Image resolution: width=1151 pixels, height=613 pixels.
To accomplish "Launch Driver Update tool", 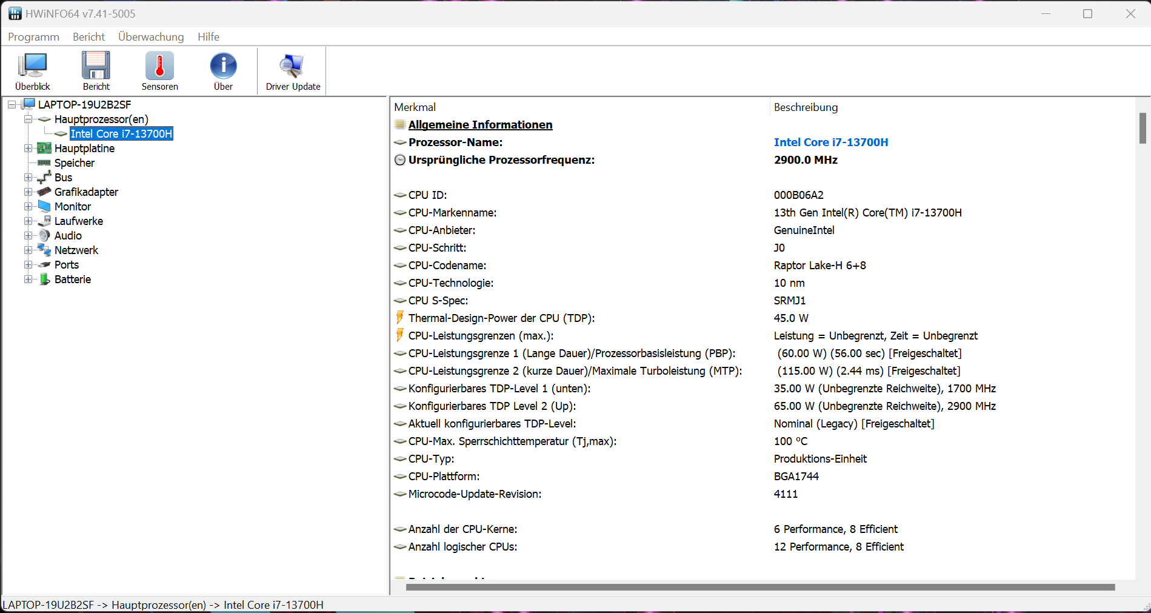I will [x=293, y=71].
